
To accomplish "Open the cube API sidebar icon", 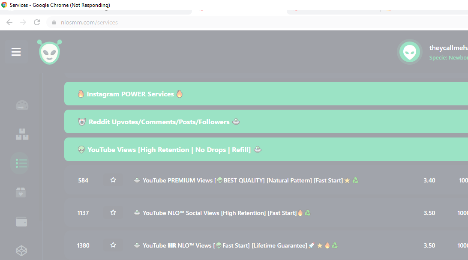I will pyautogui.click(x=21, y=251).
